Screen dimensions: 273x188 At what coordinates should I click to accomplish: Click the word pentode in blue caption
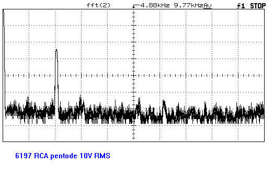(64, 156)
